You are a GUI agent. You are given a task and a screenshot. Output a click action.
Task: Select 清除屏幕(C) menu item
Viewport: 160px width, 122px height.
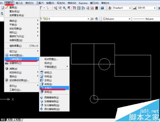[22, 46]
